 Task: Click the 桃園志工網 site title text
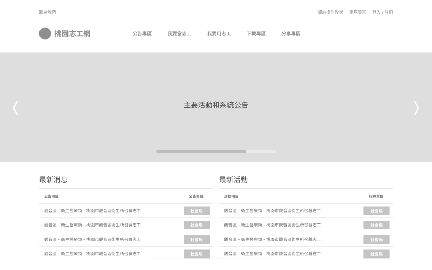[72, 34]
